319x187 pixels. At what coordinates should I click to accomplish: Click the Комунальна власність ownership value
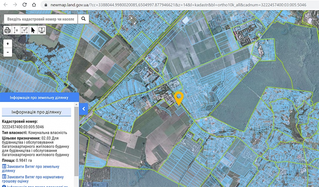point(47,133)
